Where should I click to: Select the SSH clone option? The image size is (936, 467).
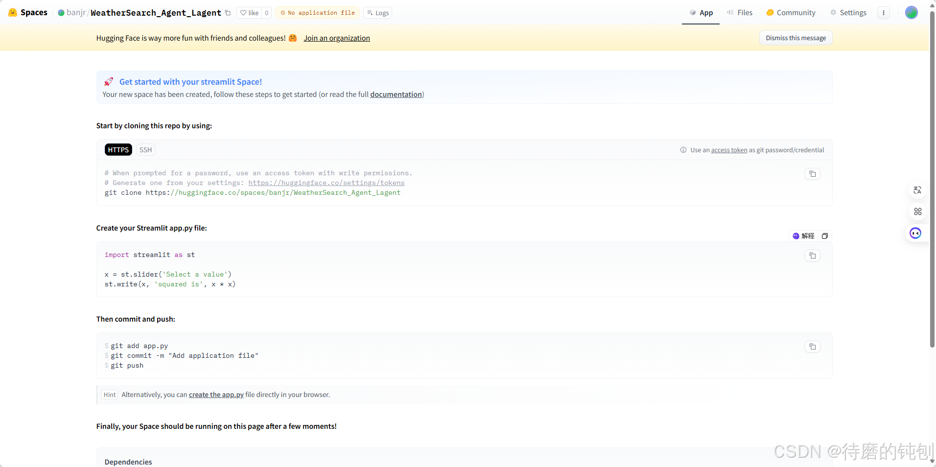145,150
